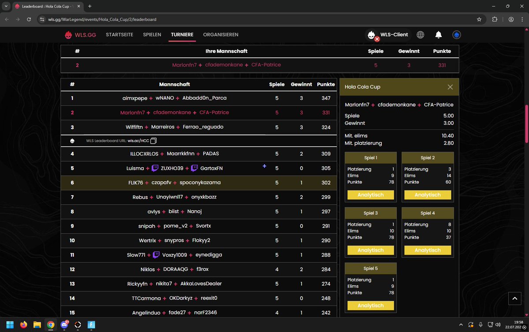This screenshot has height=332, width=529.
Task: Open File Explorer from the taskbar
Action: click(x=37, y=325)
